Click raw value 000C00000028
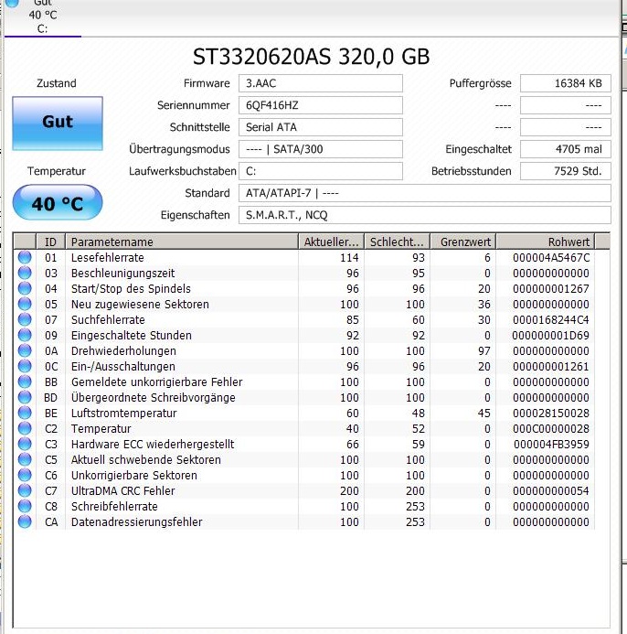The width and height of the screenshot is (627, 634). 551,428
